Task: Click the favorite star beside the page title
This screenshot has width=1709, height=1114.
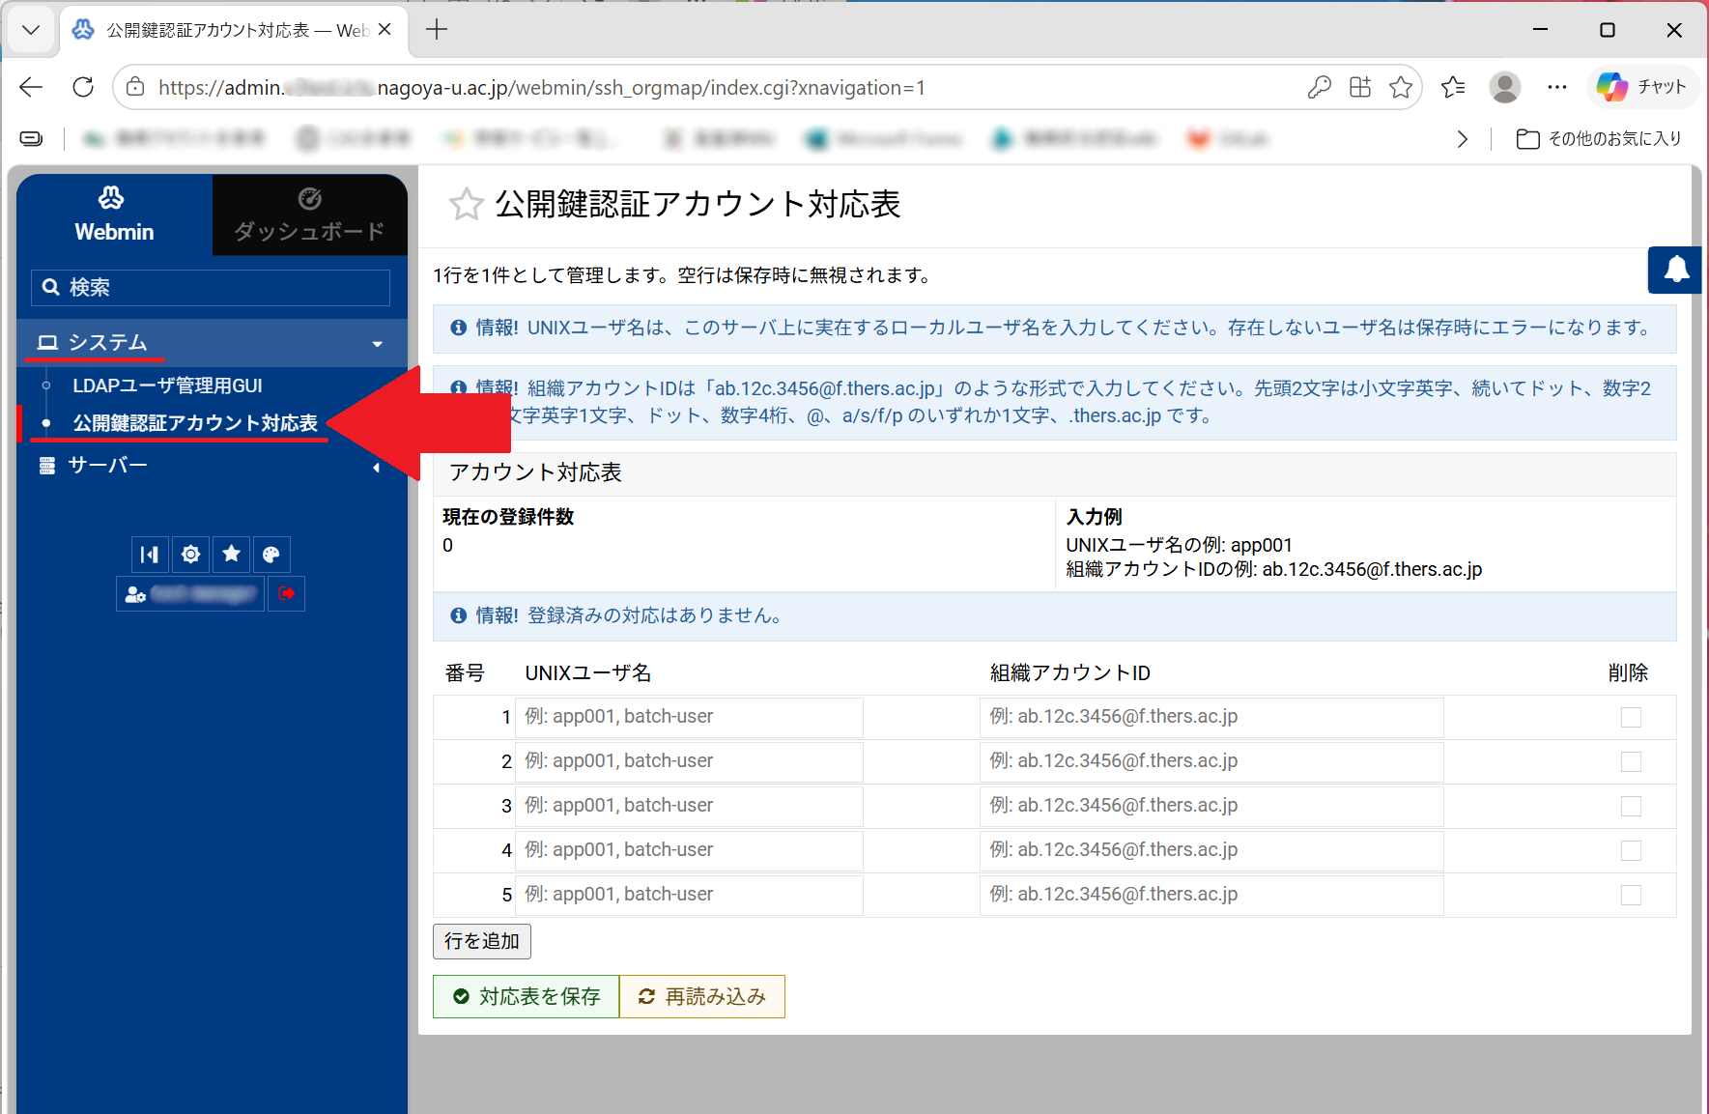Action: [466, 204]
